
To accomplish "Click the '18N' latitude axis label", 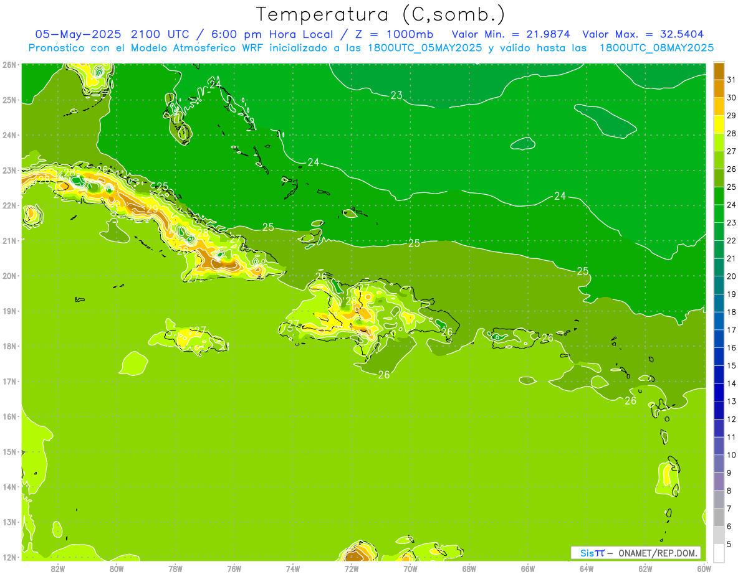I will point(9,346).
